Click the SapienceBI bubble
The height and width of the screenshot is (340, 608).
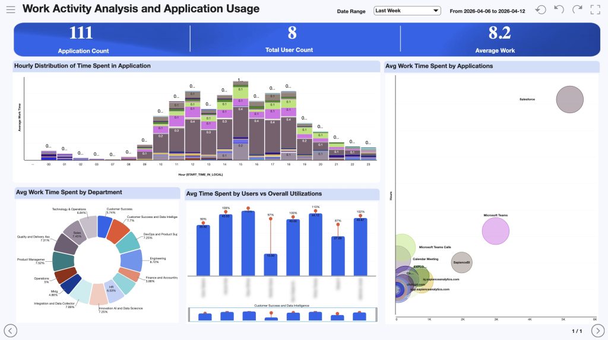[x=462, y=262]
